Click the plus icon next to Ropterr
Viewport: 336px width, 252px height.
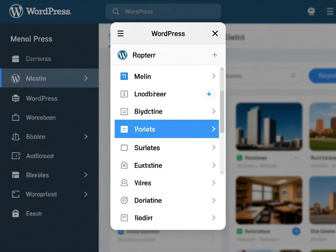coord(215,55)
